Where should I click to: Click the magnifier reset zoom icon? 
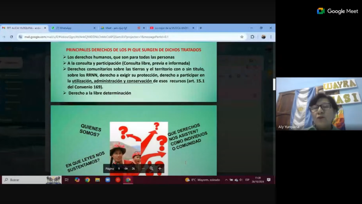[151, 169]
